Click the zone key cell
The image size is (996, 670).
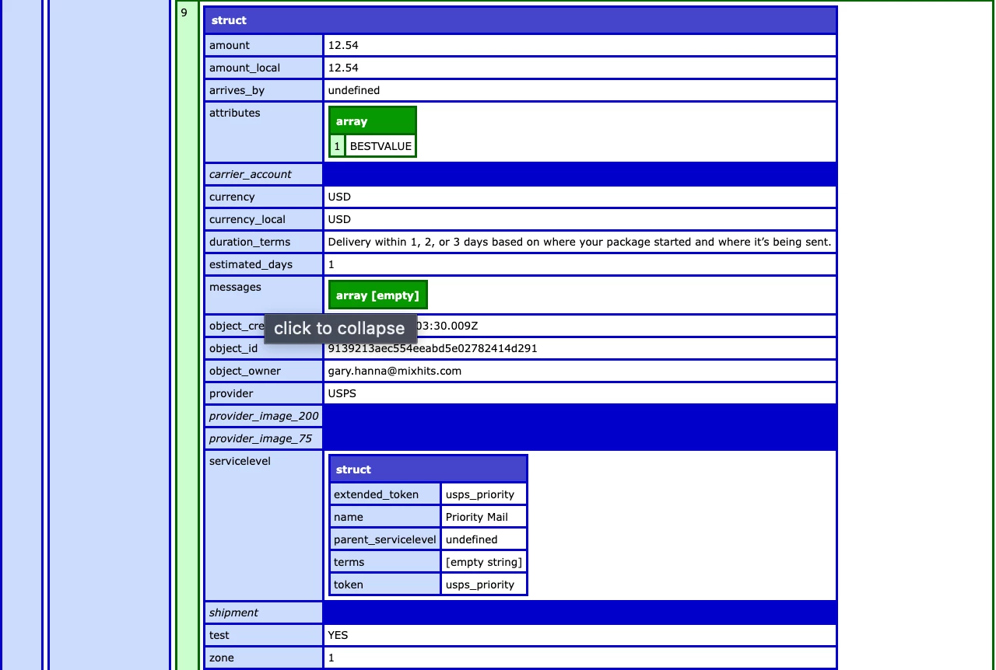pos(264,658)
